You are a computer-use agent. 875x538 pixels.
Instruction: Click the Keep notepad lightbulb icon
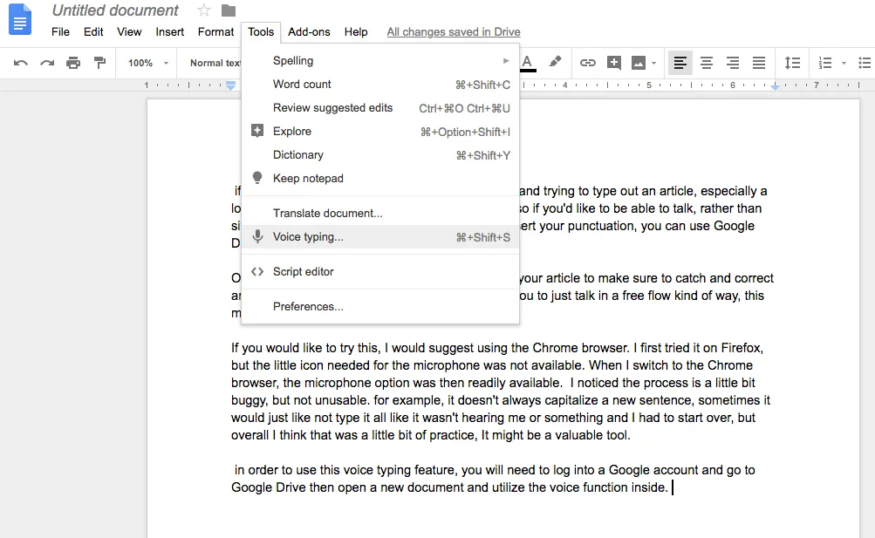[x=257, y=178]
